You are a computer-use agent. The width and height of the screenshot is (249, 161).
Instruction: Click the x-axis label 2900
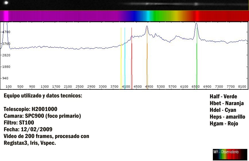tap(91, 87)
